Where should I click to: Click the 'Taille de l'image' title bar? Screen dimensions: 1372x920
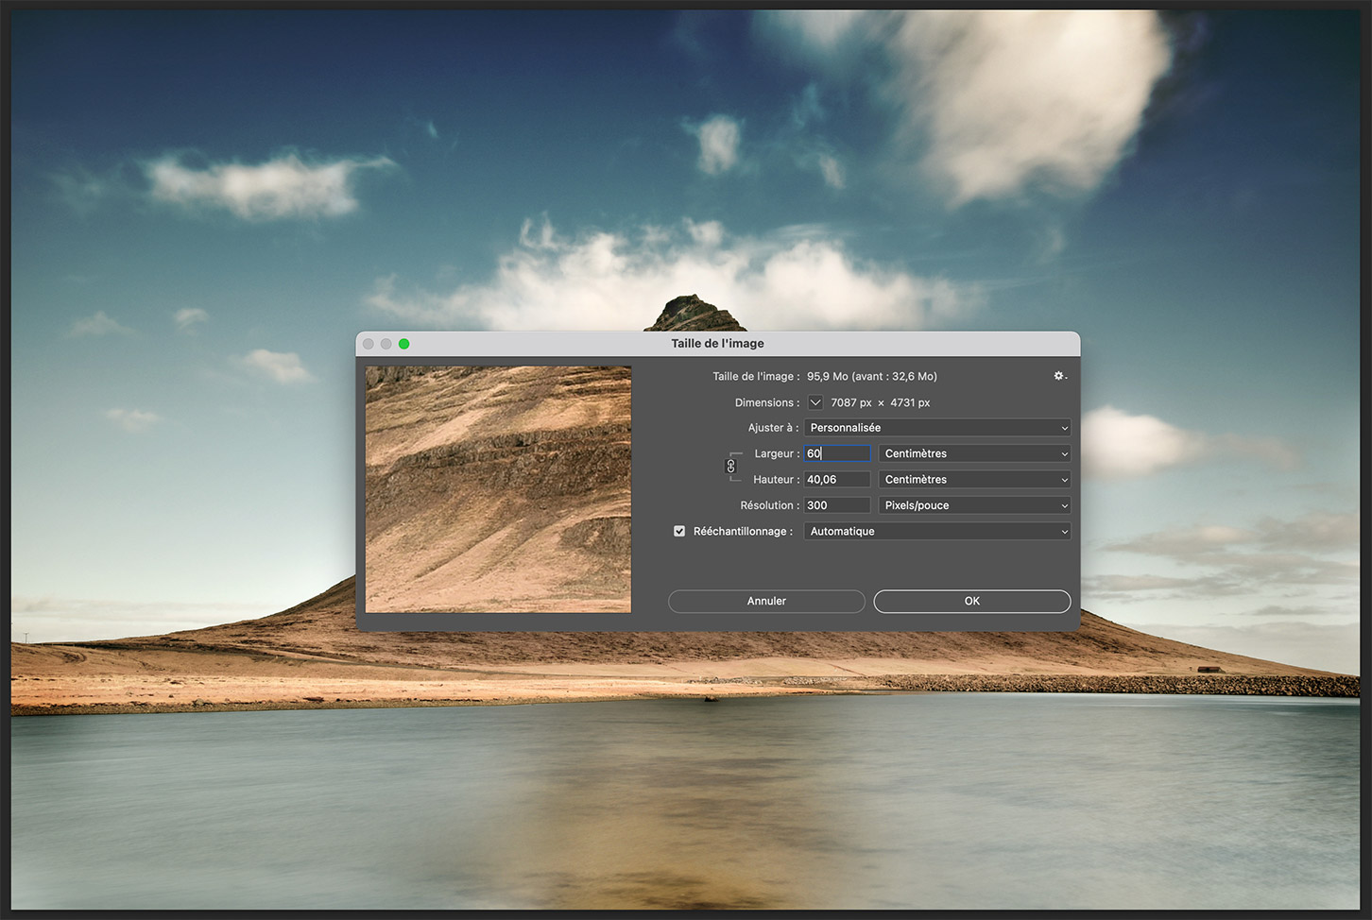click(717, 344)
